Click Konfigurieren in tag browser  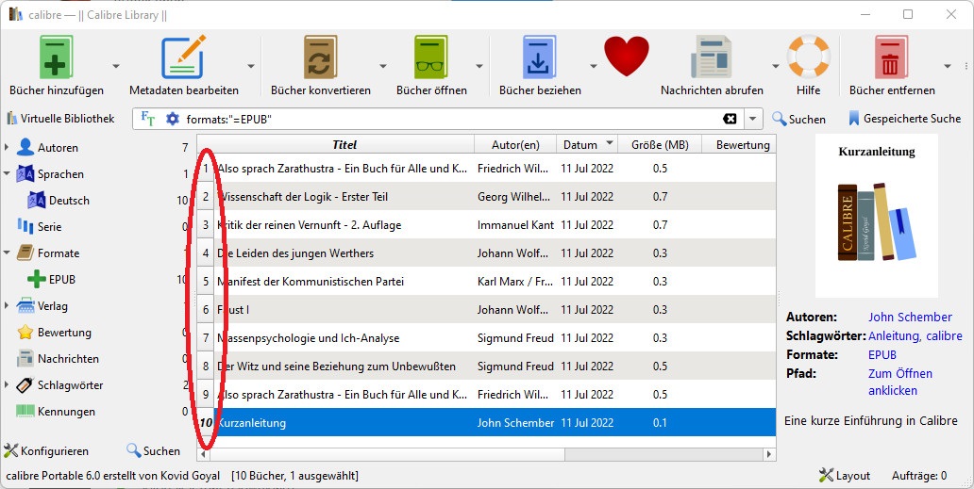click(46, 450)
